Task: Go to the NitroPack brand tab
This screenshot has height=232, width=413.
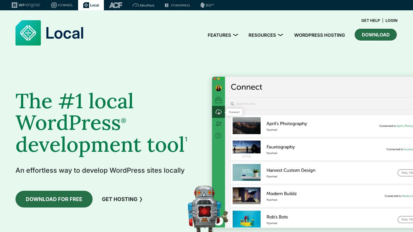Action: pyautogui.click(x=144, y=5)
